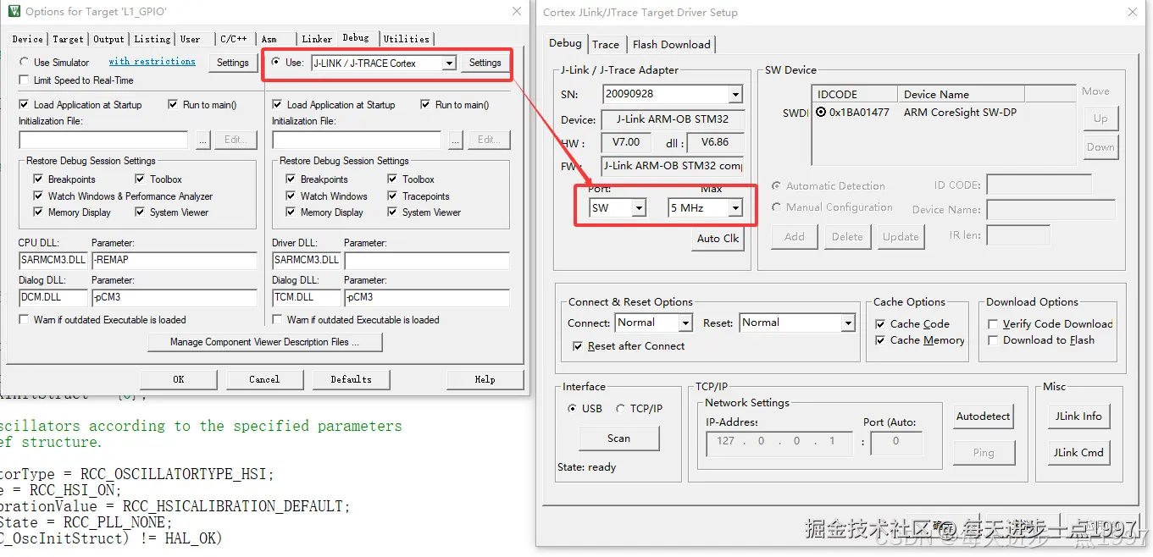Toggle the Tracepoints checkbox
This screenshot has height=557, width=1153.
click(x=394, y=196)
